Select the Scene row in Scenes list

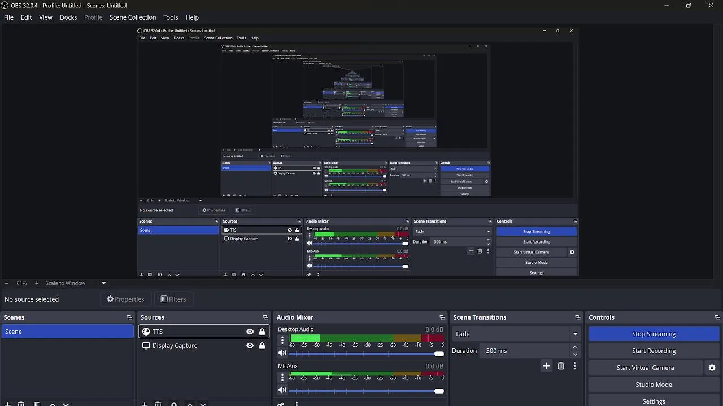pos(67,332)
